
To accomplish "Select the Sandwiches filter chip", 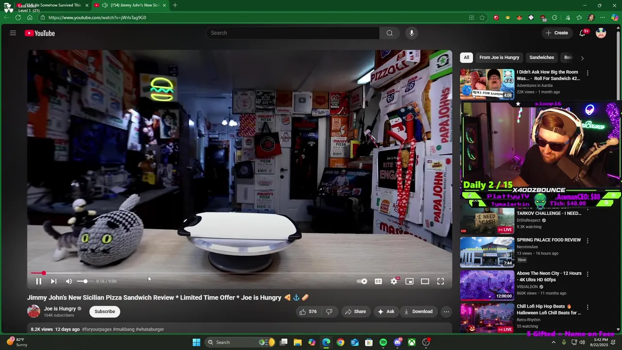I will 541,57.
